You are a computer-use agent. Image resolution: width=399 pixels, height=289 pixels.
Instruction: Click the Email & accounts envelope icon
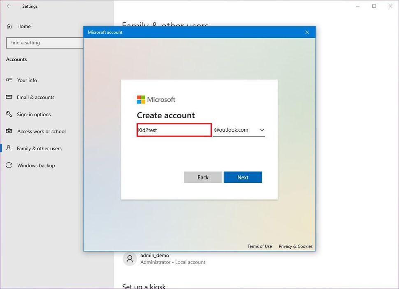pos(9,97)
